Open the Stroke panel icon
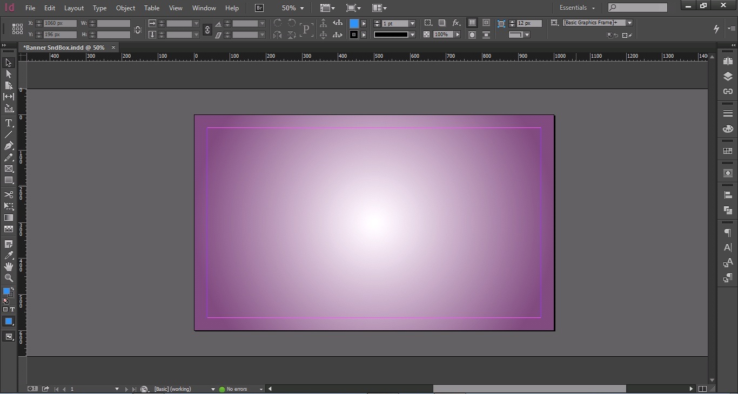The image size is (738, 394). (728, 113)
